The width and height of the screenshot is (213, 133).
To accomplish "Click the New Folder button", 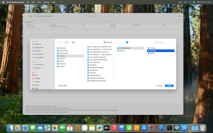I will 63,86.
